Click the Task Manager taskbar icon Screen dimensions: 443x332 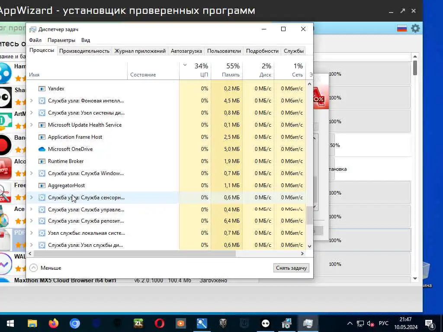tap(308, 323)
